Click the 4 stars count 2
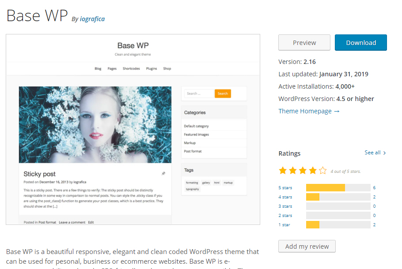402x269 pixels. tap(374, 197)
